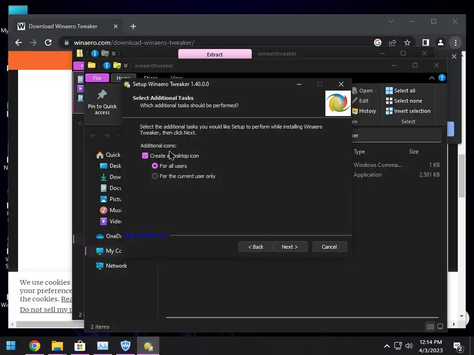This screenshot has width=474, height=355.
Task: Open taskbar clock showing 12:14 PM
Action: (x=431, y=346)
